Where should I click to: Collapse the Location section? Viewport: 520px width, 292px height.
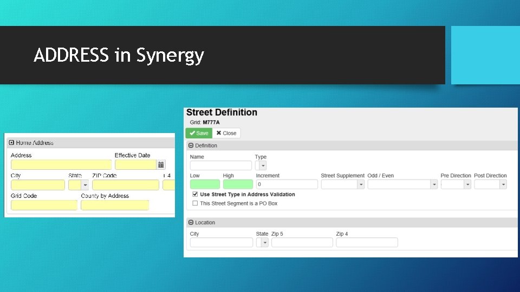point(191,222)
